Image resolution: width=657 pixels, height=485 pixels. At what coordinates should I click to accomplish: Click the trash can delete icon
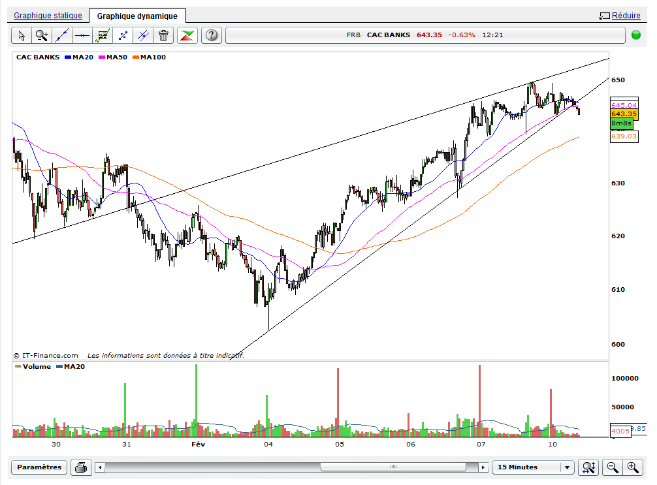(x=163, y=35)
